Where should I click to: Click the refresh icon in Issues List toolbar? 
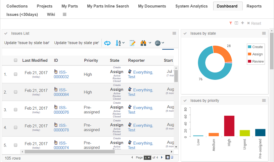[x=107, y=43]
